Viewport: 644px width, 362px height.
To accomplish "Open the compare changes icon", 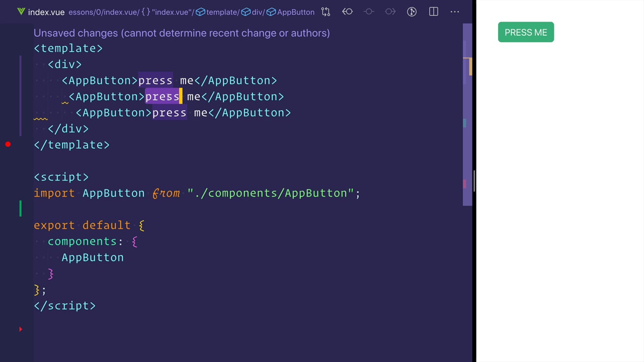I will click(326, 12).
